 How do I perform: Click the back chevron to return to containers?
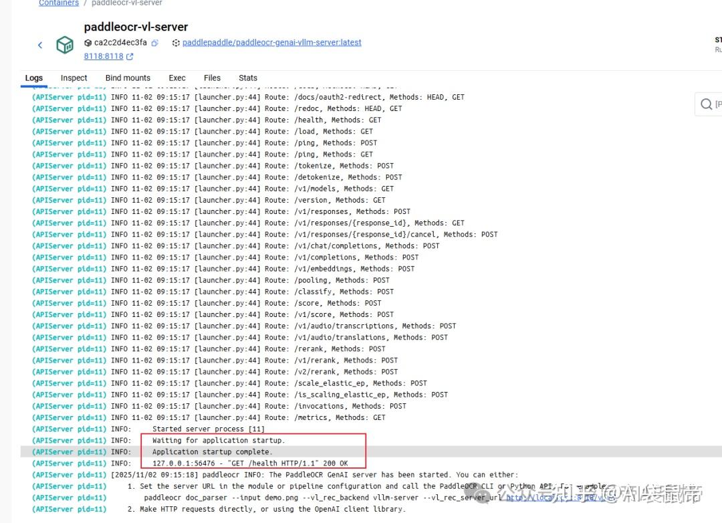40,45
